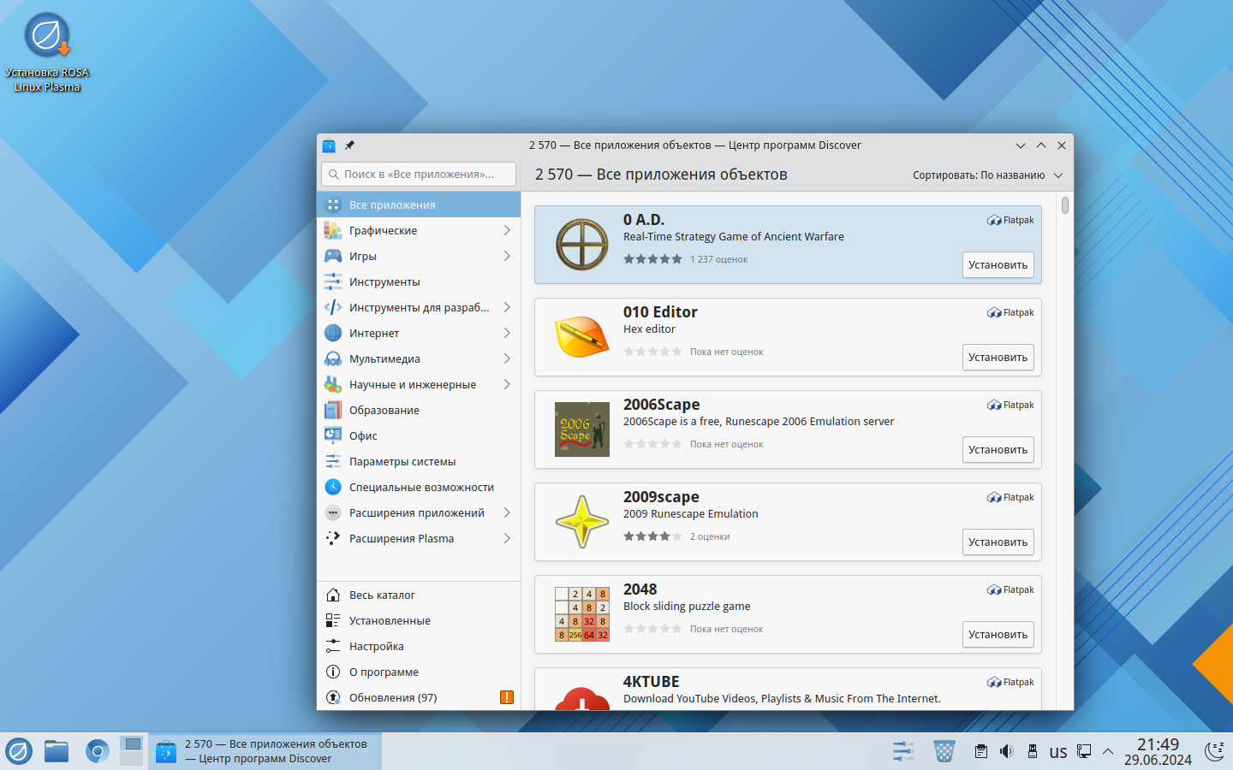Expand the Интернет category chevron
Viewport: 1233px width, 770px height.
pyautogui.click(x=507, y=333)
